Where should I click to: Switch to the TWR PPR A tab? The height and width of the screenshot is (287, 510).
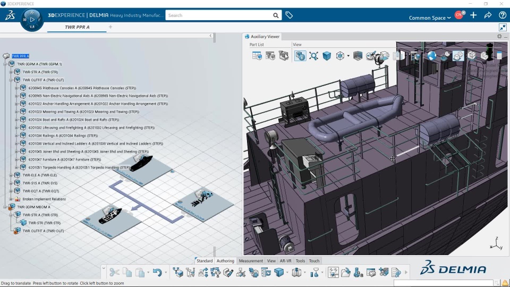[77, 27]
